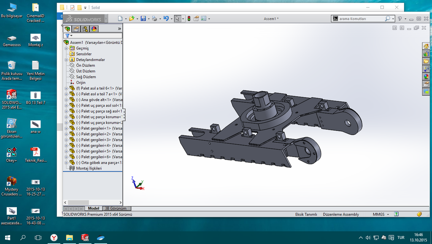Click the Save toolbar icon
This screenshot has height=244, width=432.
(143, 19)
